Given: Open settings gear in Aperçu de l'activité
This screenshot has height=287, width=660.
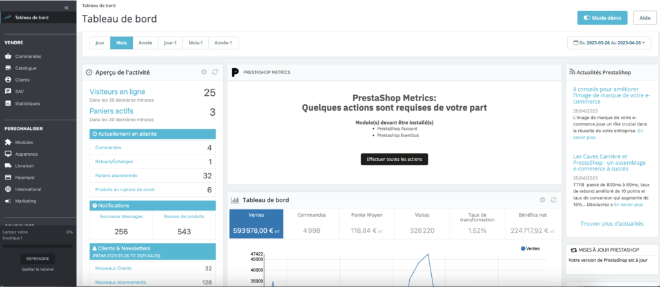Looking at the screenshot, I should coord(204,72).
